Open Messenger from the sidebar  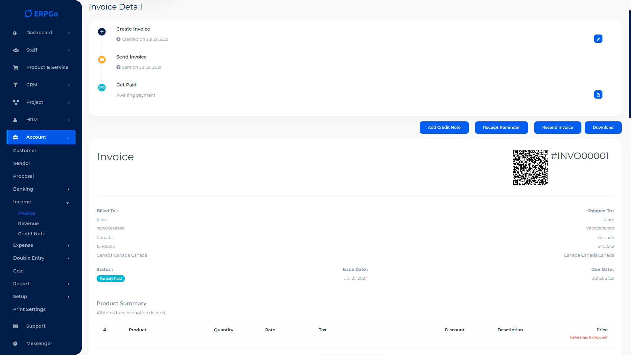click(39, 343)
